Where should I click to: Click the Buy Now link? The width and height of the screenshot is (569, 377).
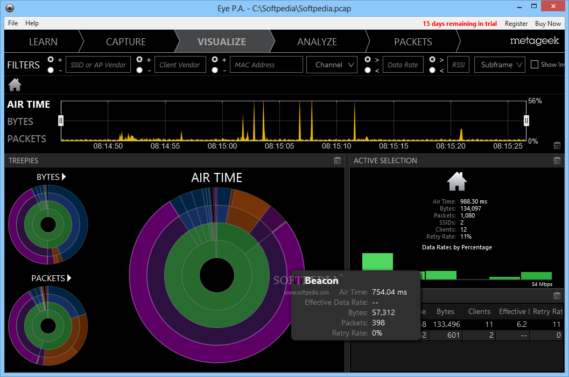tap(547, 24)
